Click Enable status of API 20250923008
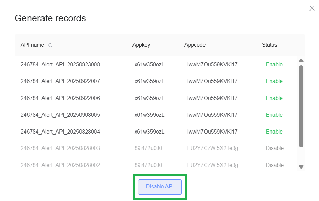 (274, 64)
